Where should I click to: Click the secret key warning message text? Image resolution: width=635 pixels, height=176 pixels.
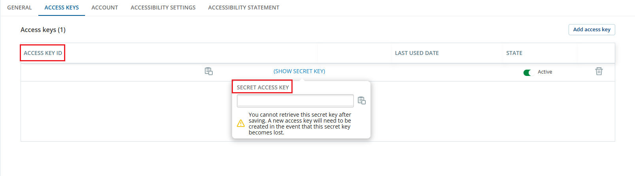pos(300,123)
